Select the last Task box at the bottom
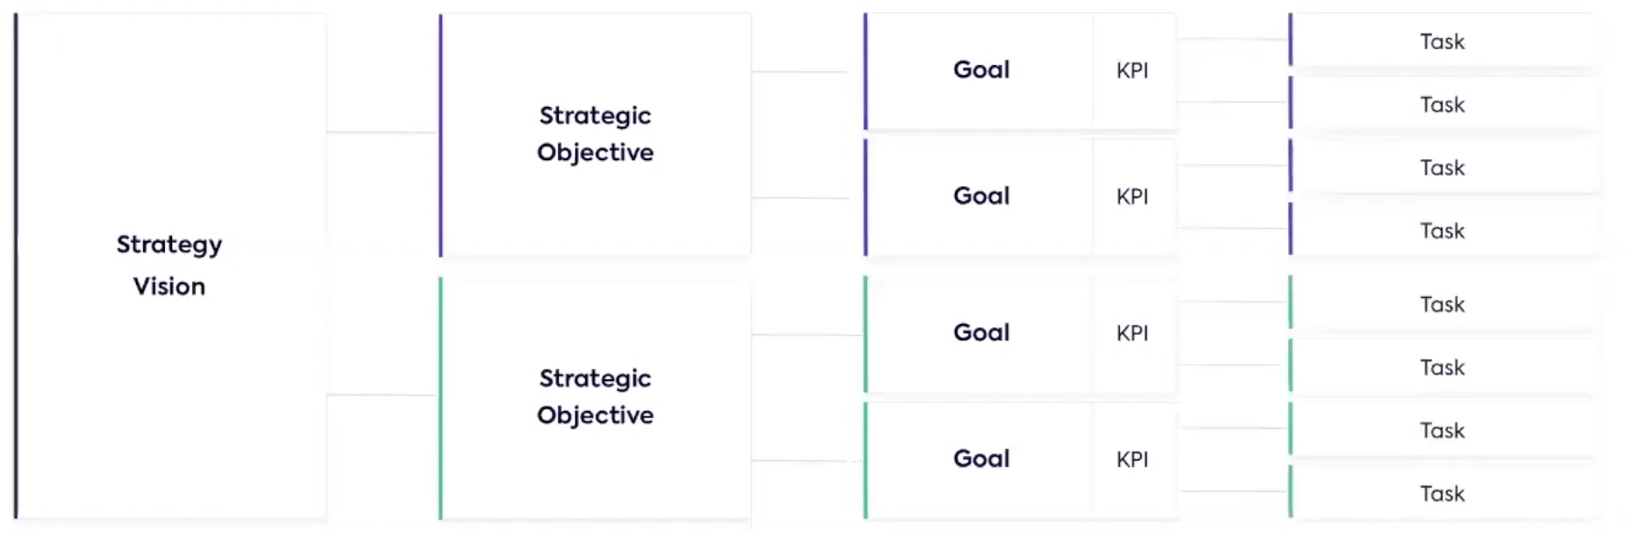Image resolution: width=1630 pixels, height=544 pixels. [x=1442, y=493]
